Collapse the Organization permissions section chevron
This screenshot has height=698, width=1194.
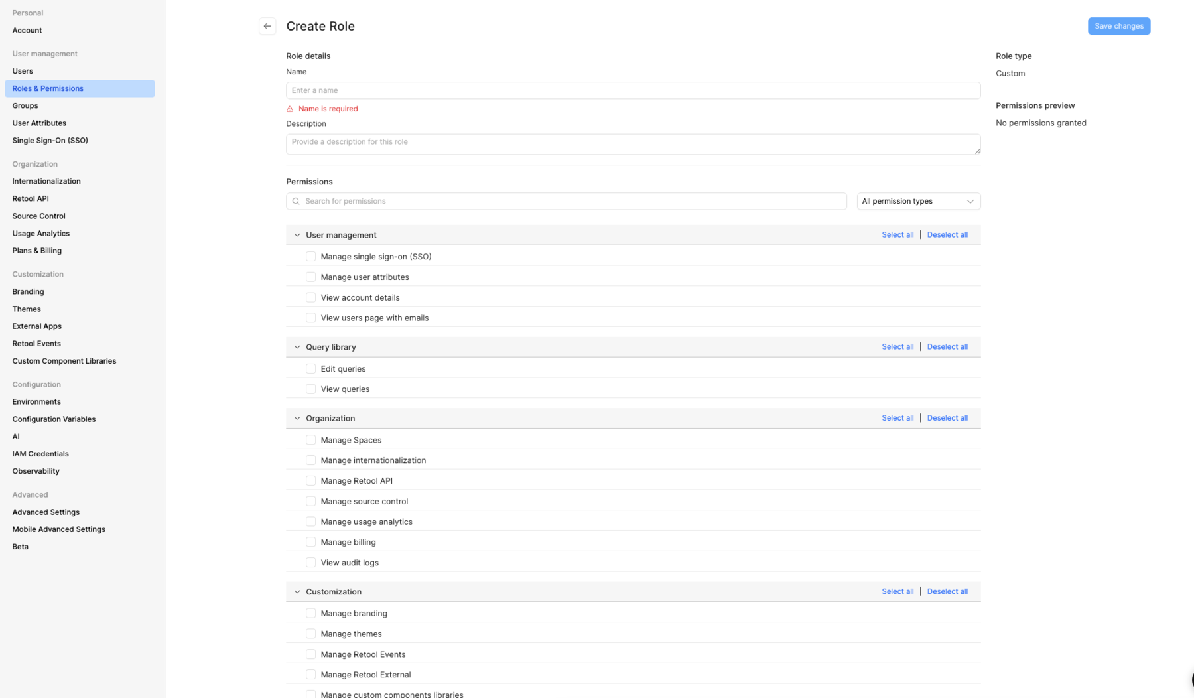coord(297,418)
